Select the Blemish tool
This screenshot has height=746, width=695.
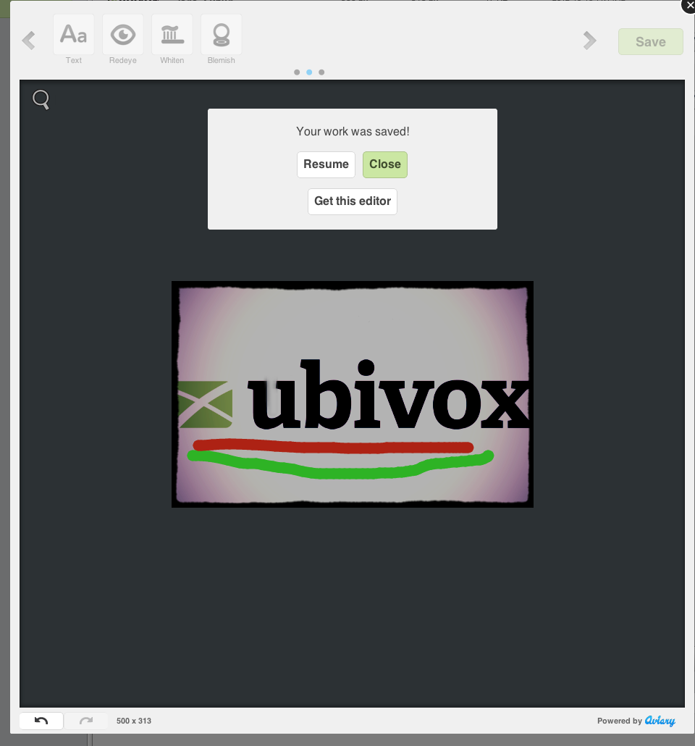coord(222,40)
